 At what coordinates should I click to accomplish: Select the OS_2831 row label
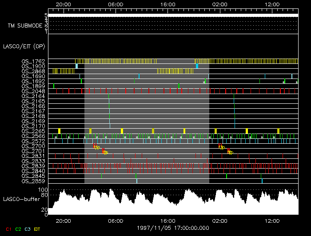click(33, 156)
